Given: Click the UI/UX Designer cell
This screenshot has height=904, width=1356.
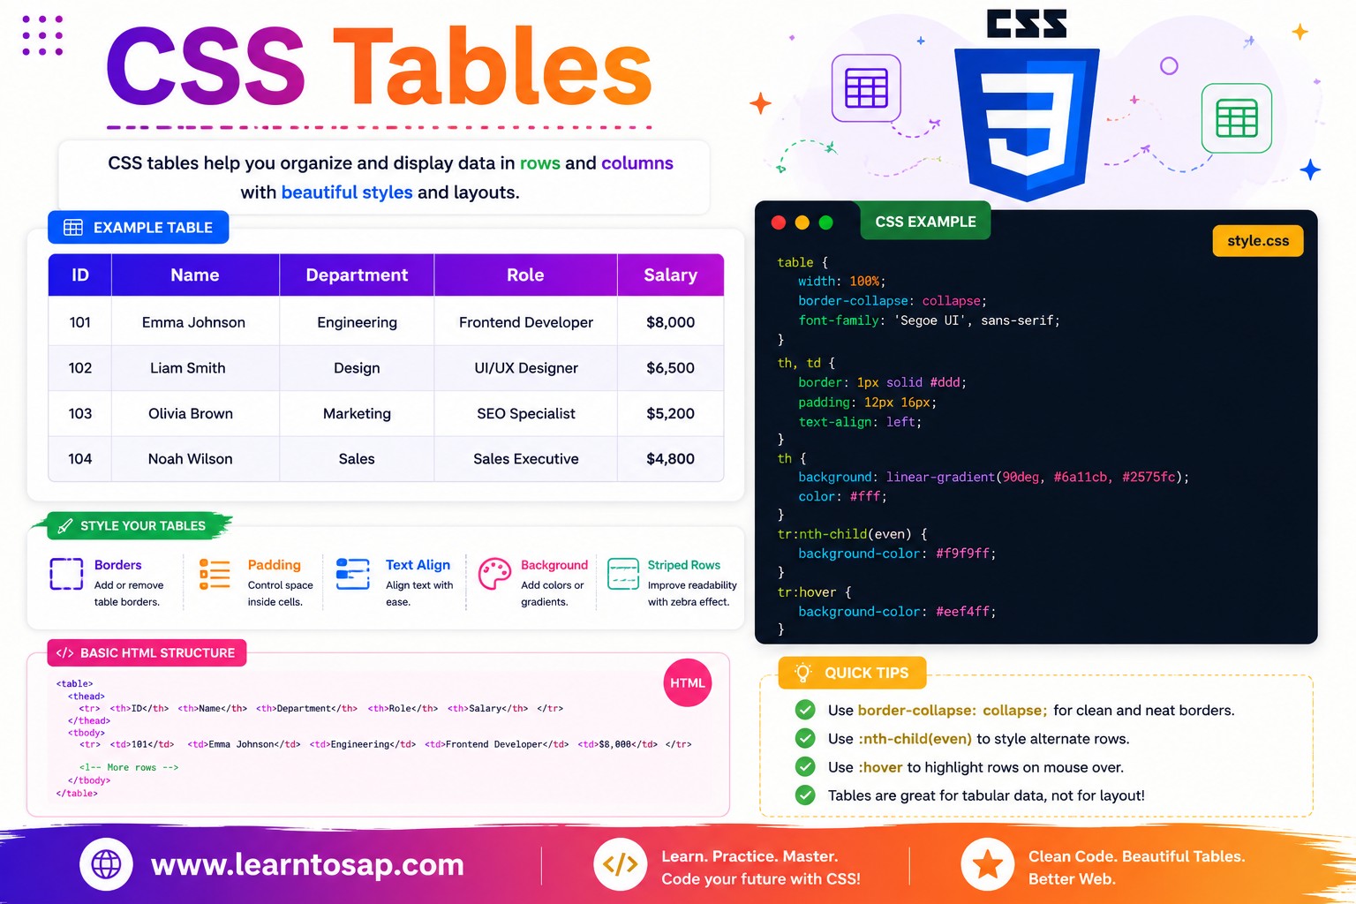Looking at the screenshot, I should pos(526,368).
